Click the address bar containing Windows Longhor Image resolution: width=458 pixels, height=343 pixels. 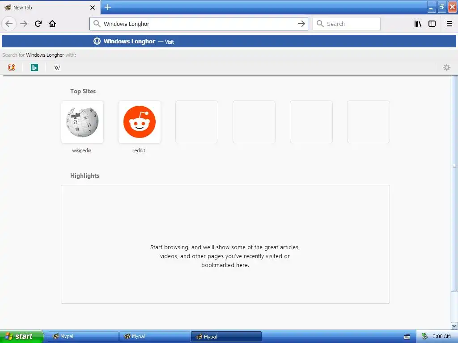coord(199,24)
